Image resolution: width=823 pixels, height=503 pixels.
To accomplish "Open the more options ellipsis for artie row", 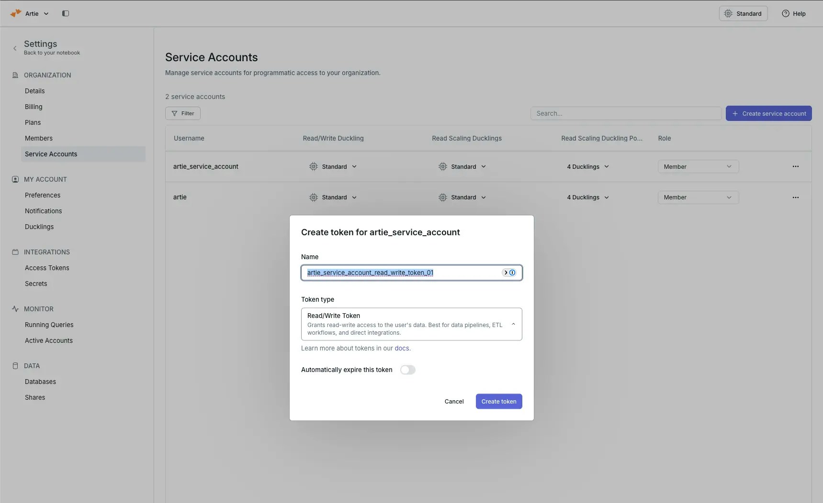I will point(796,197).
